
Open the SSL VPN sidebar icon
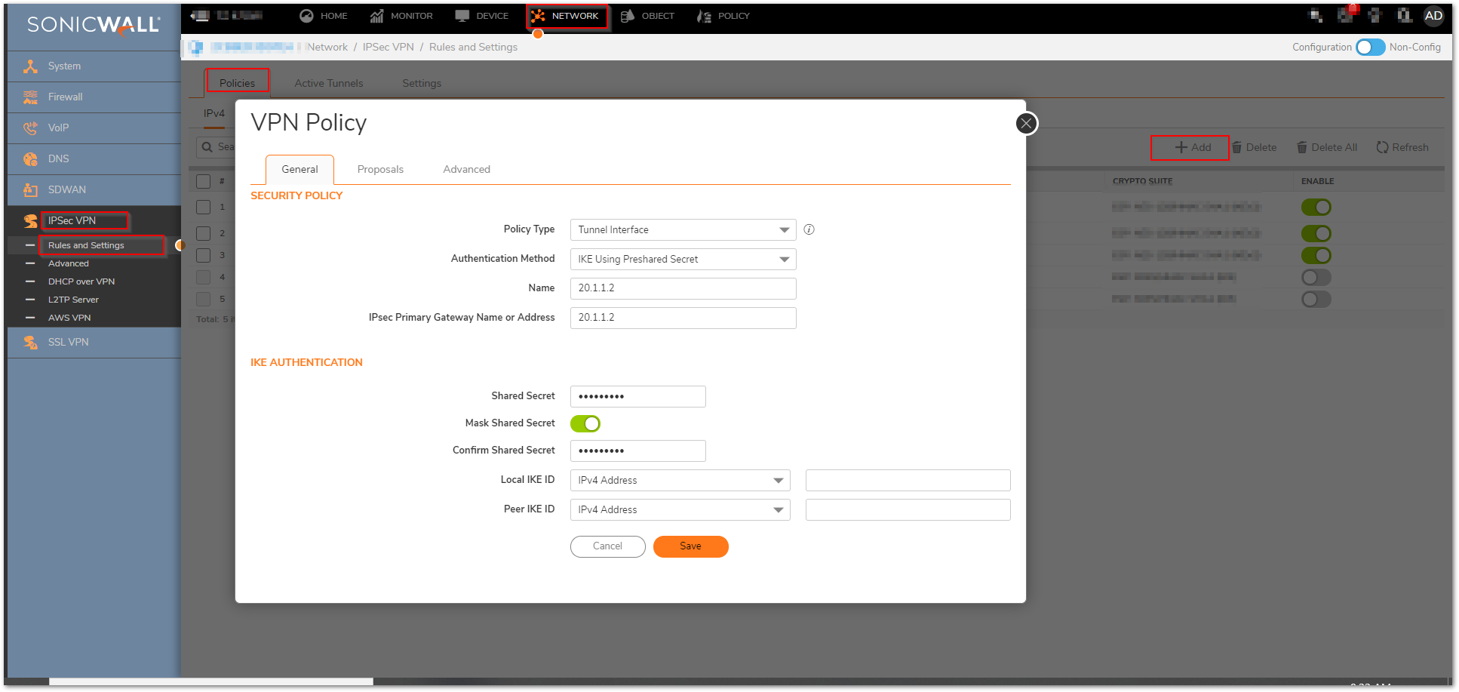click(30, 343)
